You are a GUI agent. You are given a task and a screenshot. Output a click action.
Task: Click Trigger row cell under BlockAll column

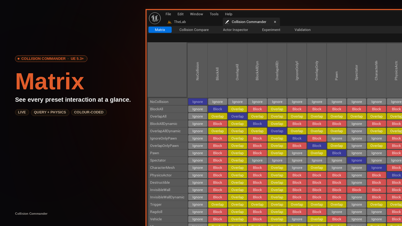coord(217,205)
